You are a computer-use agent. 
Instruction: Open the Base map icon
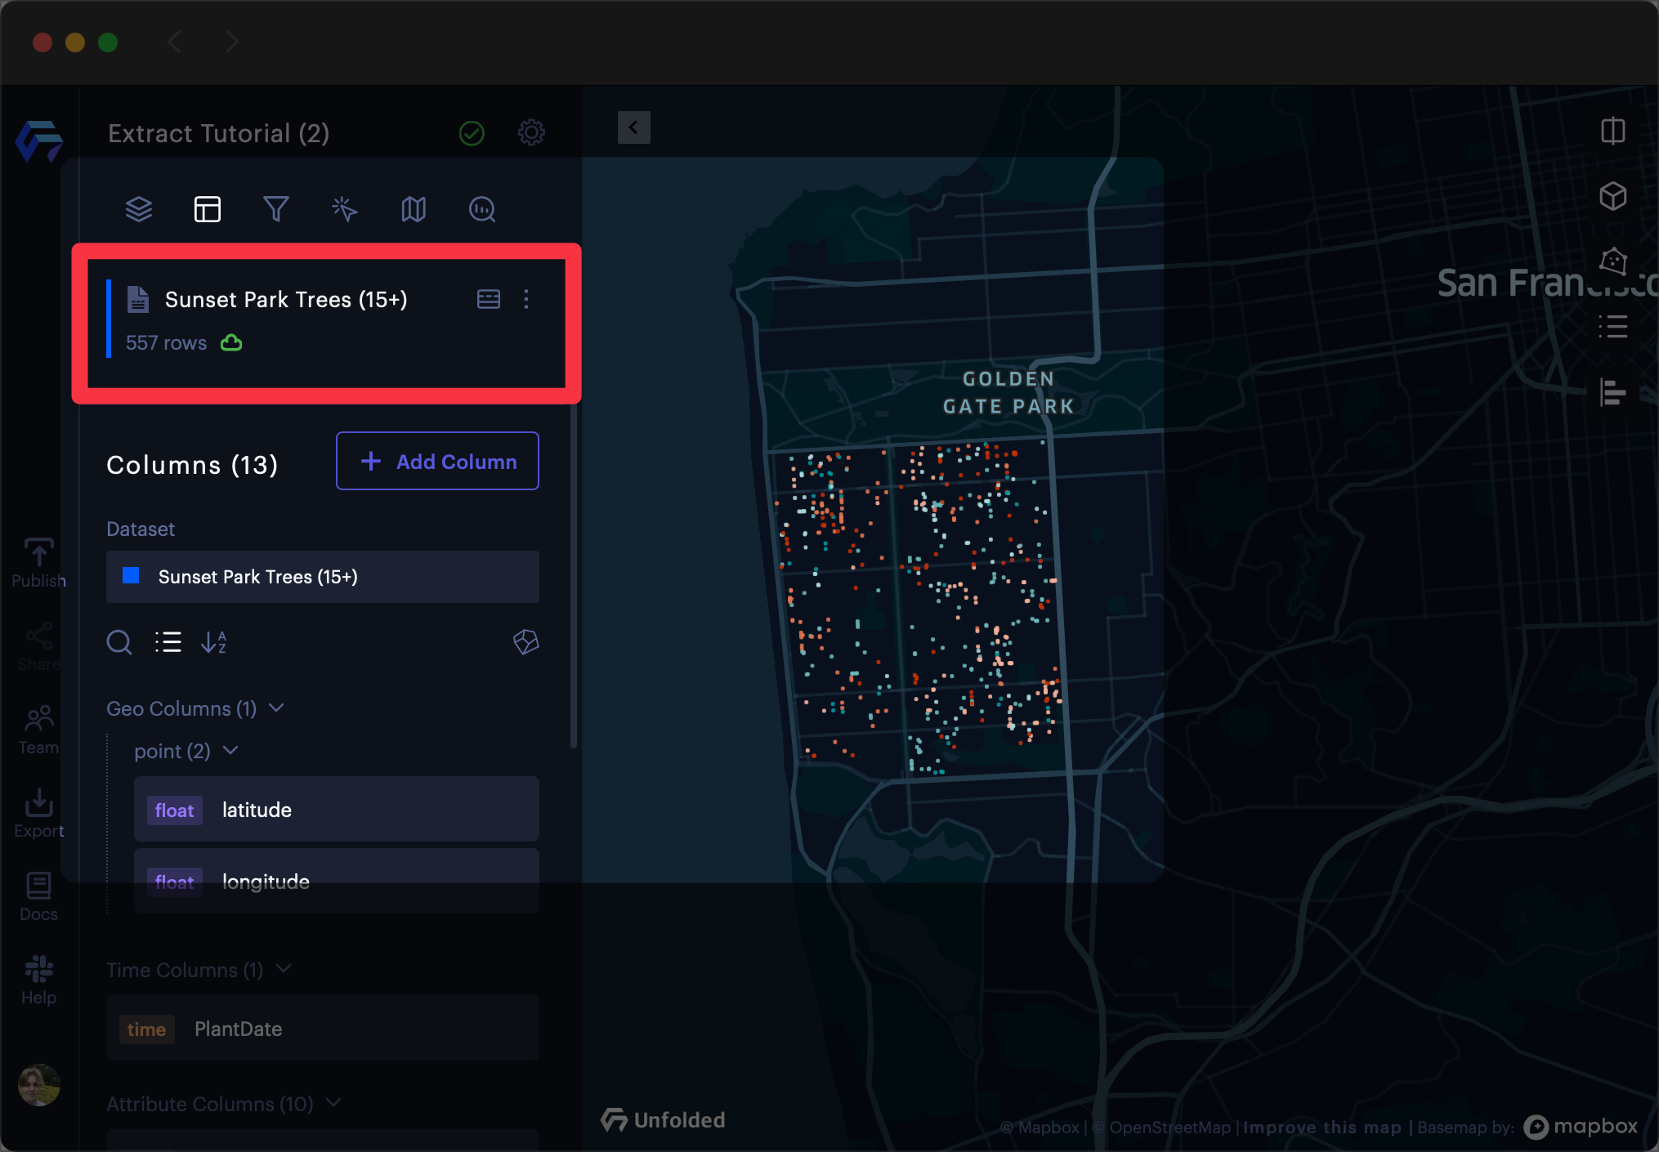pos(414,209)
